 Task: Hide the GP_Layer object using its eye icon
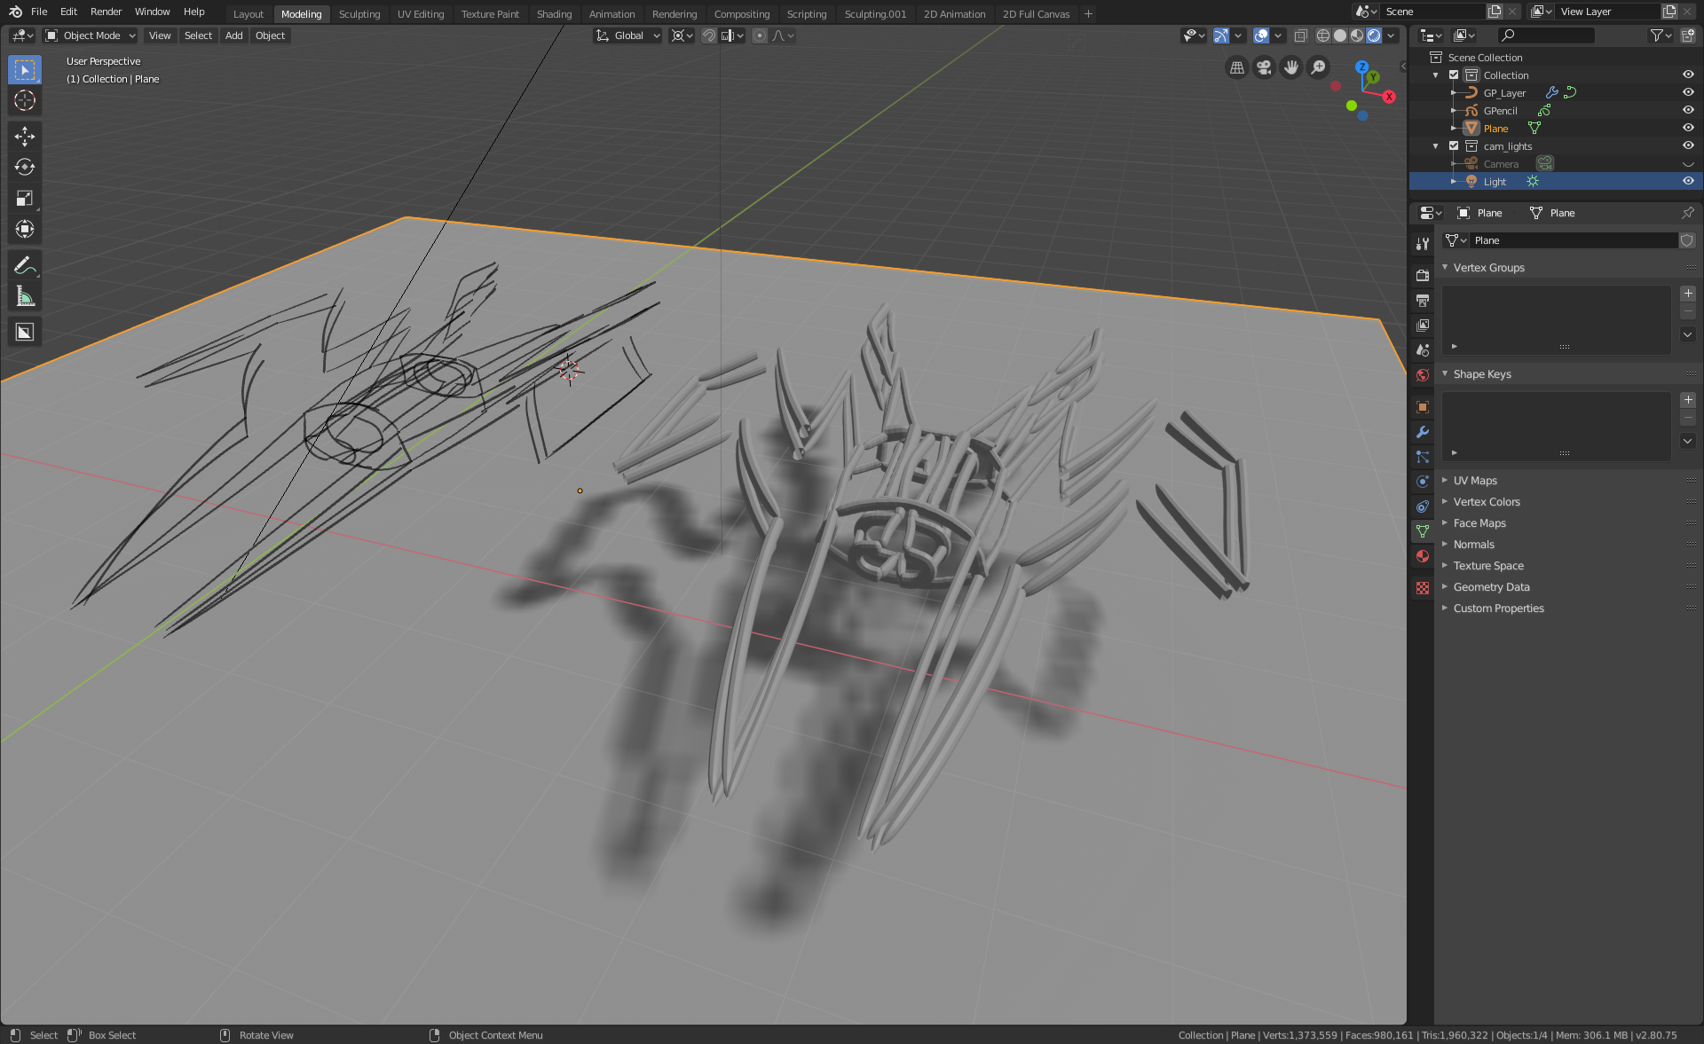[1688, 92]
